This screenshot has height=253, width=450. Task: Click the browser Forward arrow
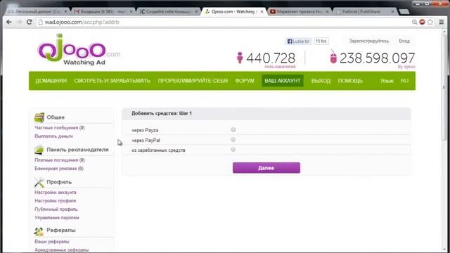(x=19, y=22)
